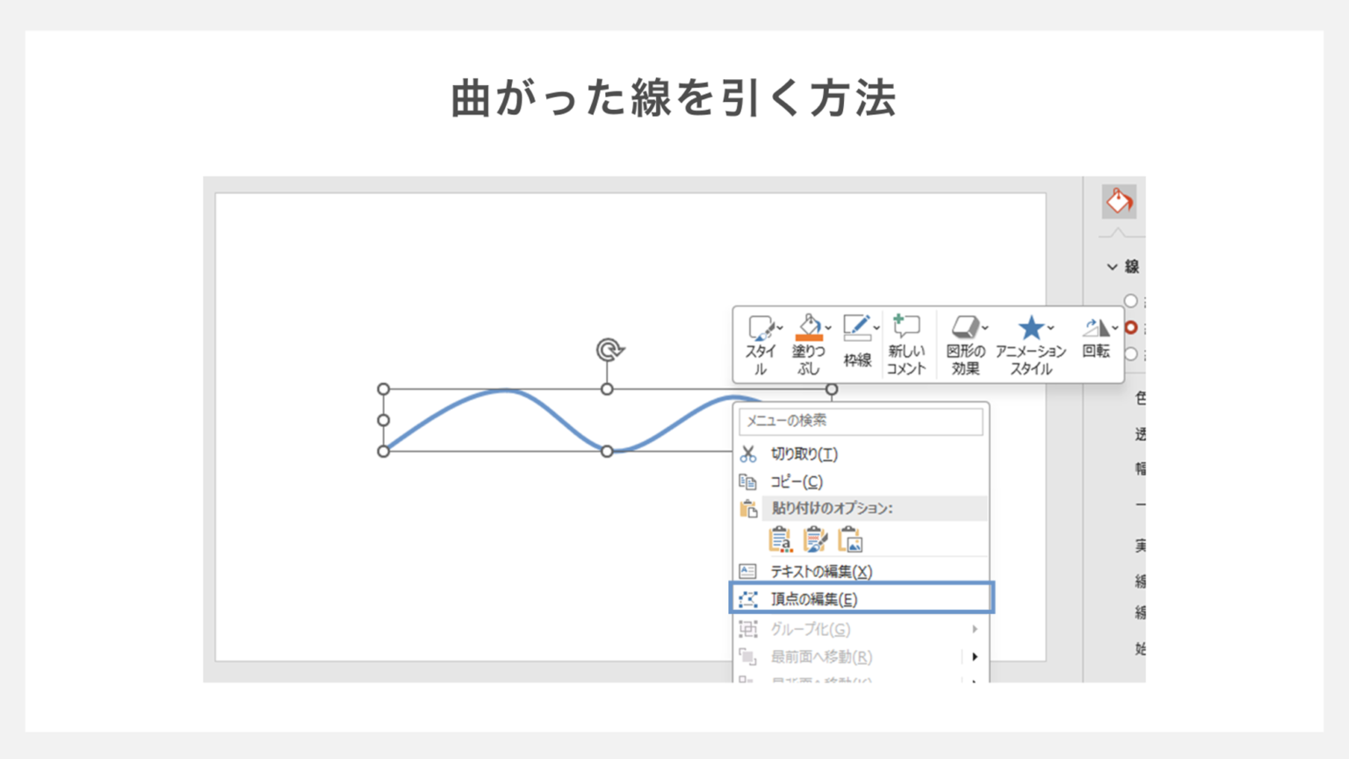Image resolution: width=1349 pixels, height=759 pixels.
Task: Choose 切り取り (Cut) from context menu
Action: (804, 454)
